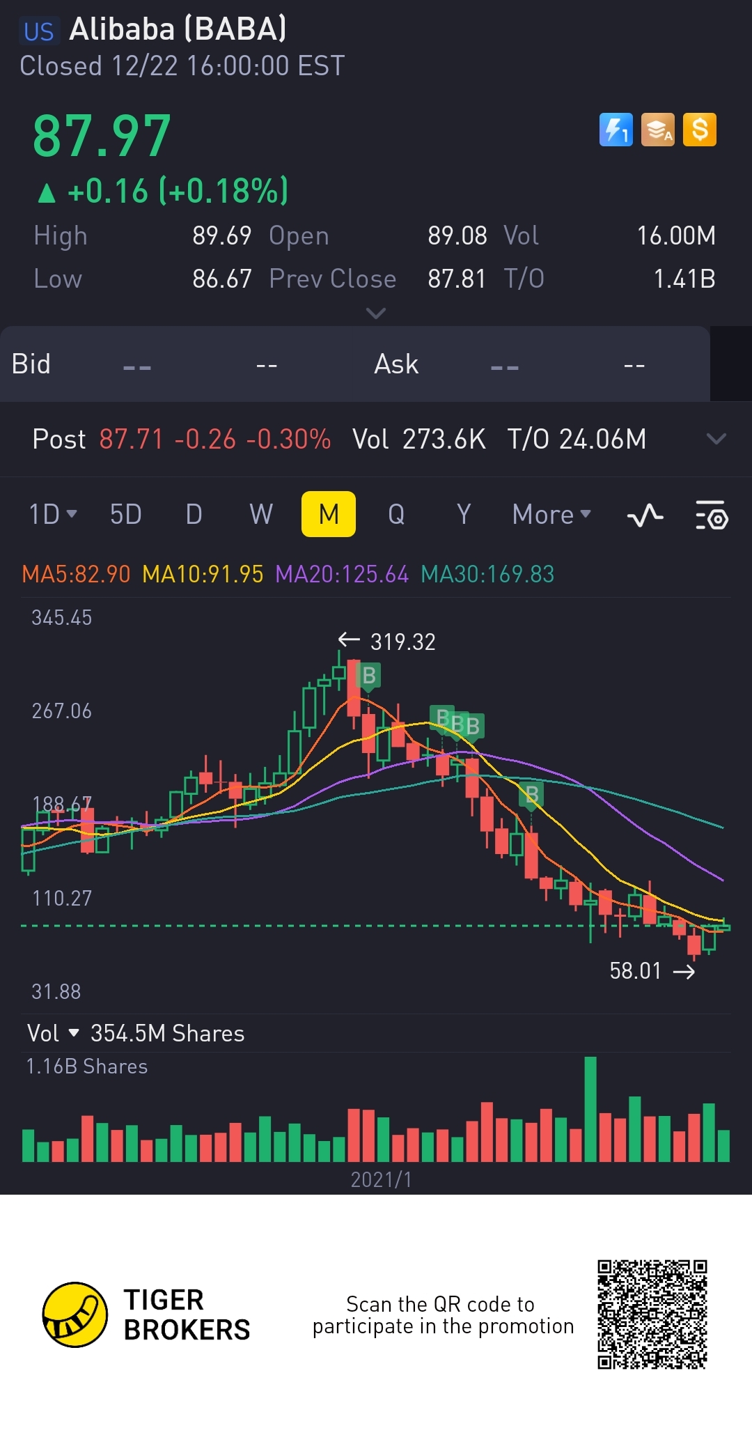This screenshot has width=752, height=1435.
Task: Expand quote details chevron below Prev Close
Action: 376,313
